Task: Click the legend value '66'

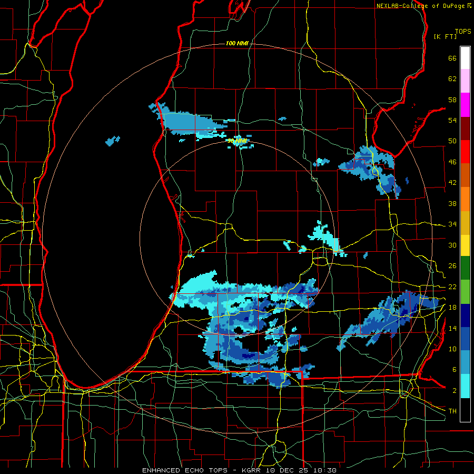Action: click(452, 58)
